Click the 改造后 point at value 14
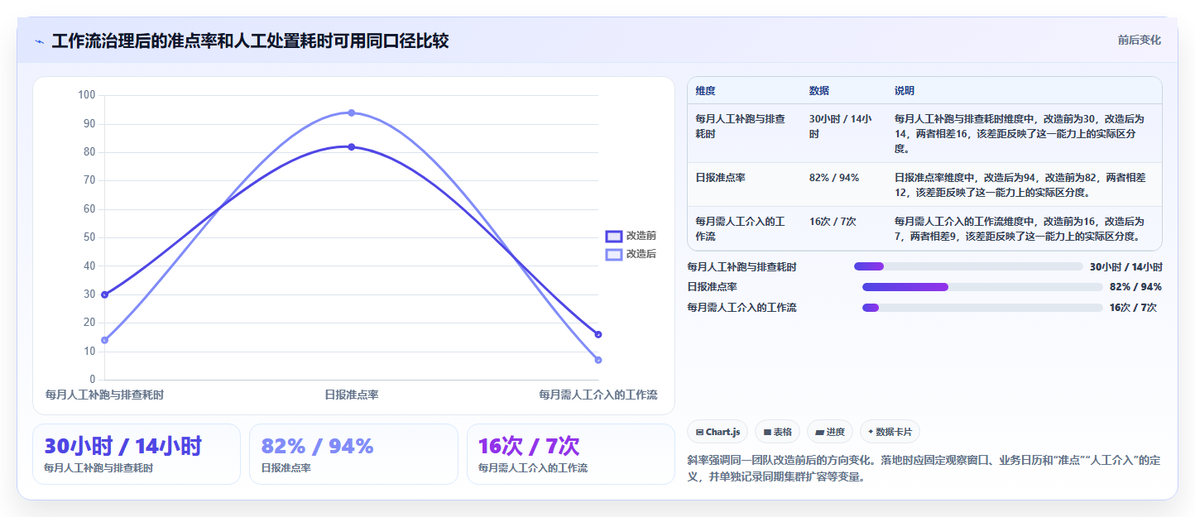This screenshot has height=517, width=1195. point(104,340)
